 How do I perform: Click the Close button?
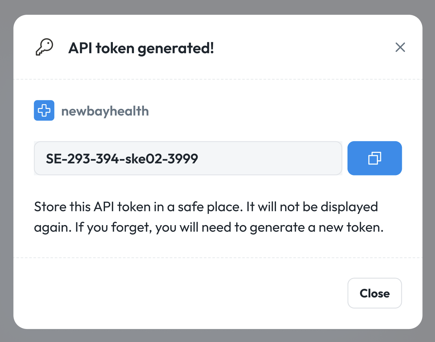pos(374,293)
